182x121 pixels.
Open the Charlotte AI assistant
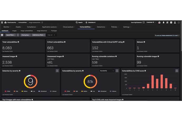[x=90, y=22]
